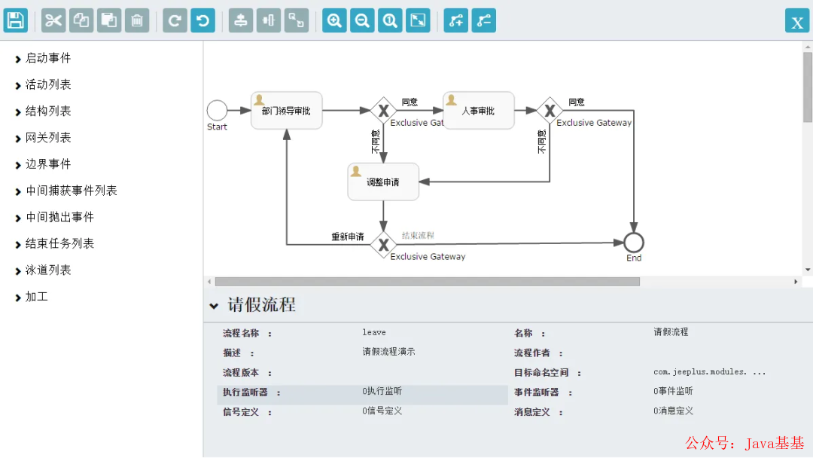
Task: Select the 调整申请 user task
Action: pyautogui.click(x=383, y=182)
